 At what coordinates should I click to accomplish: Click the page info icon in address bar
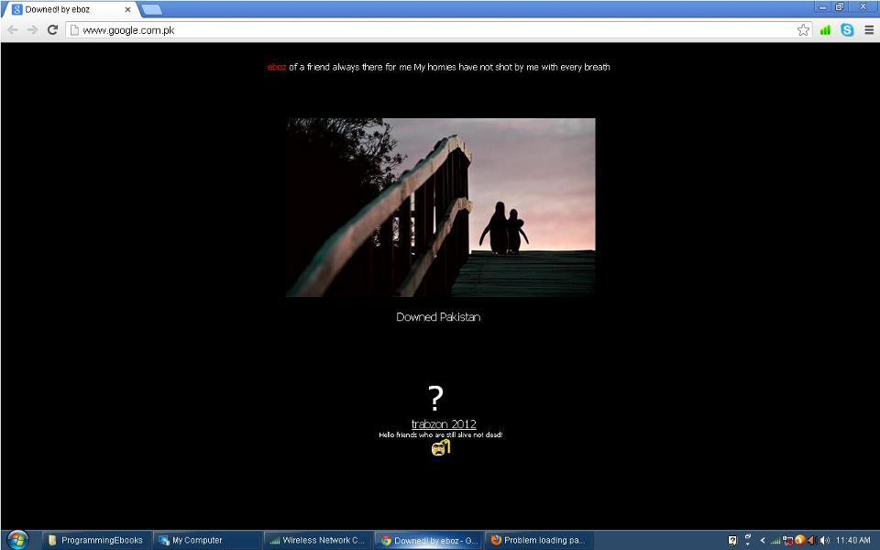point(74,30)
